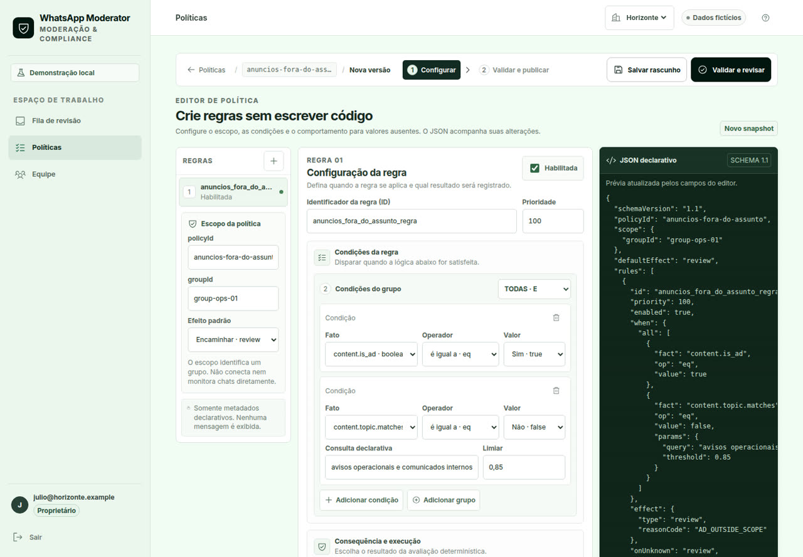Go to Validar e publicar step
This screenshot has width=803, height=557.
(514, 70)
